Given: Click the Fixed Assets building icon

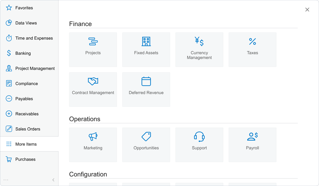Looking at the screenshot, I should click(146, 41).
